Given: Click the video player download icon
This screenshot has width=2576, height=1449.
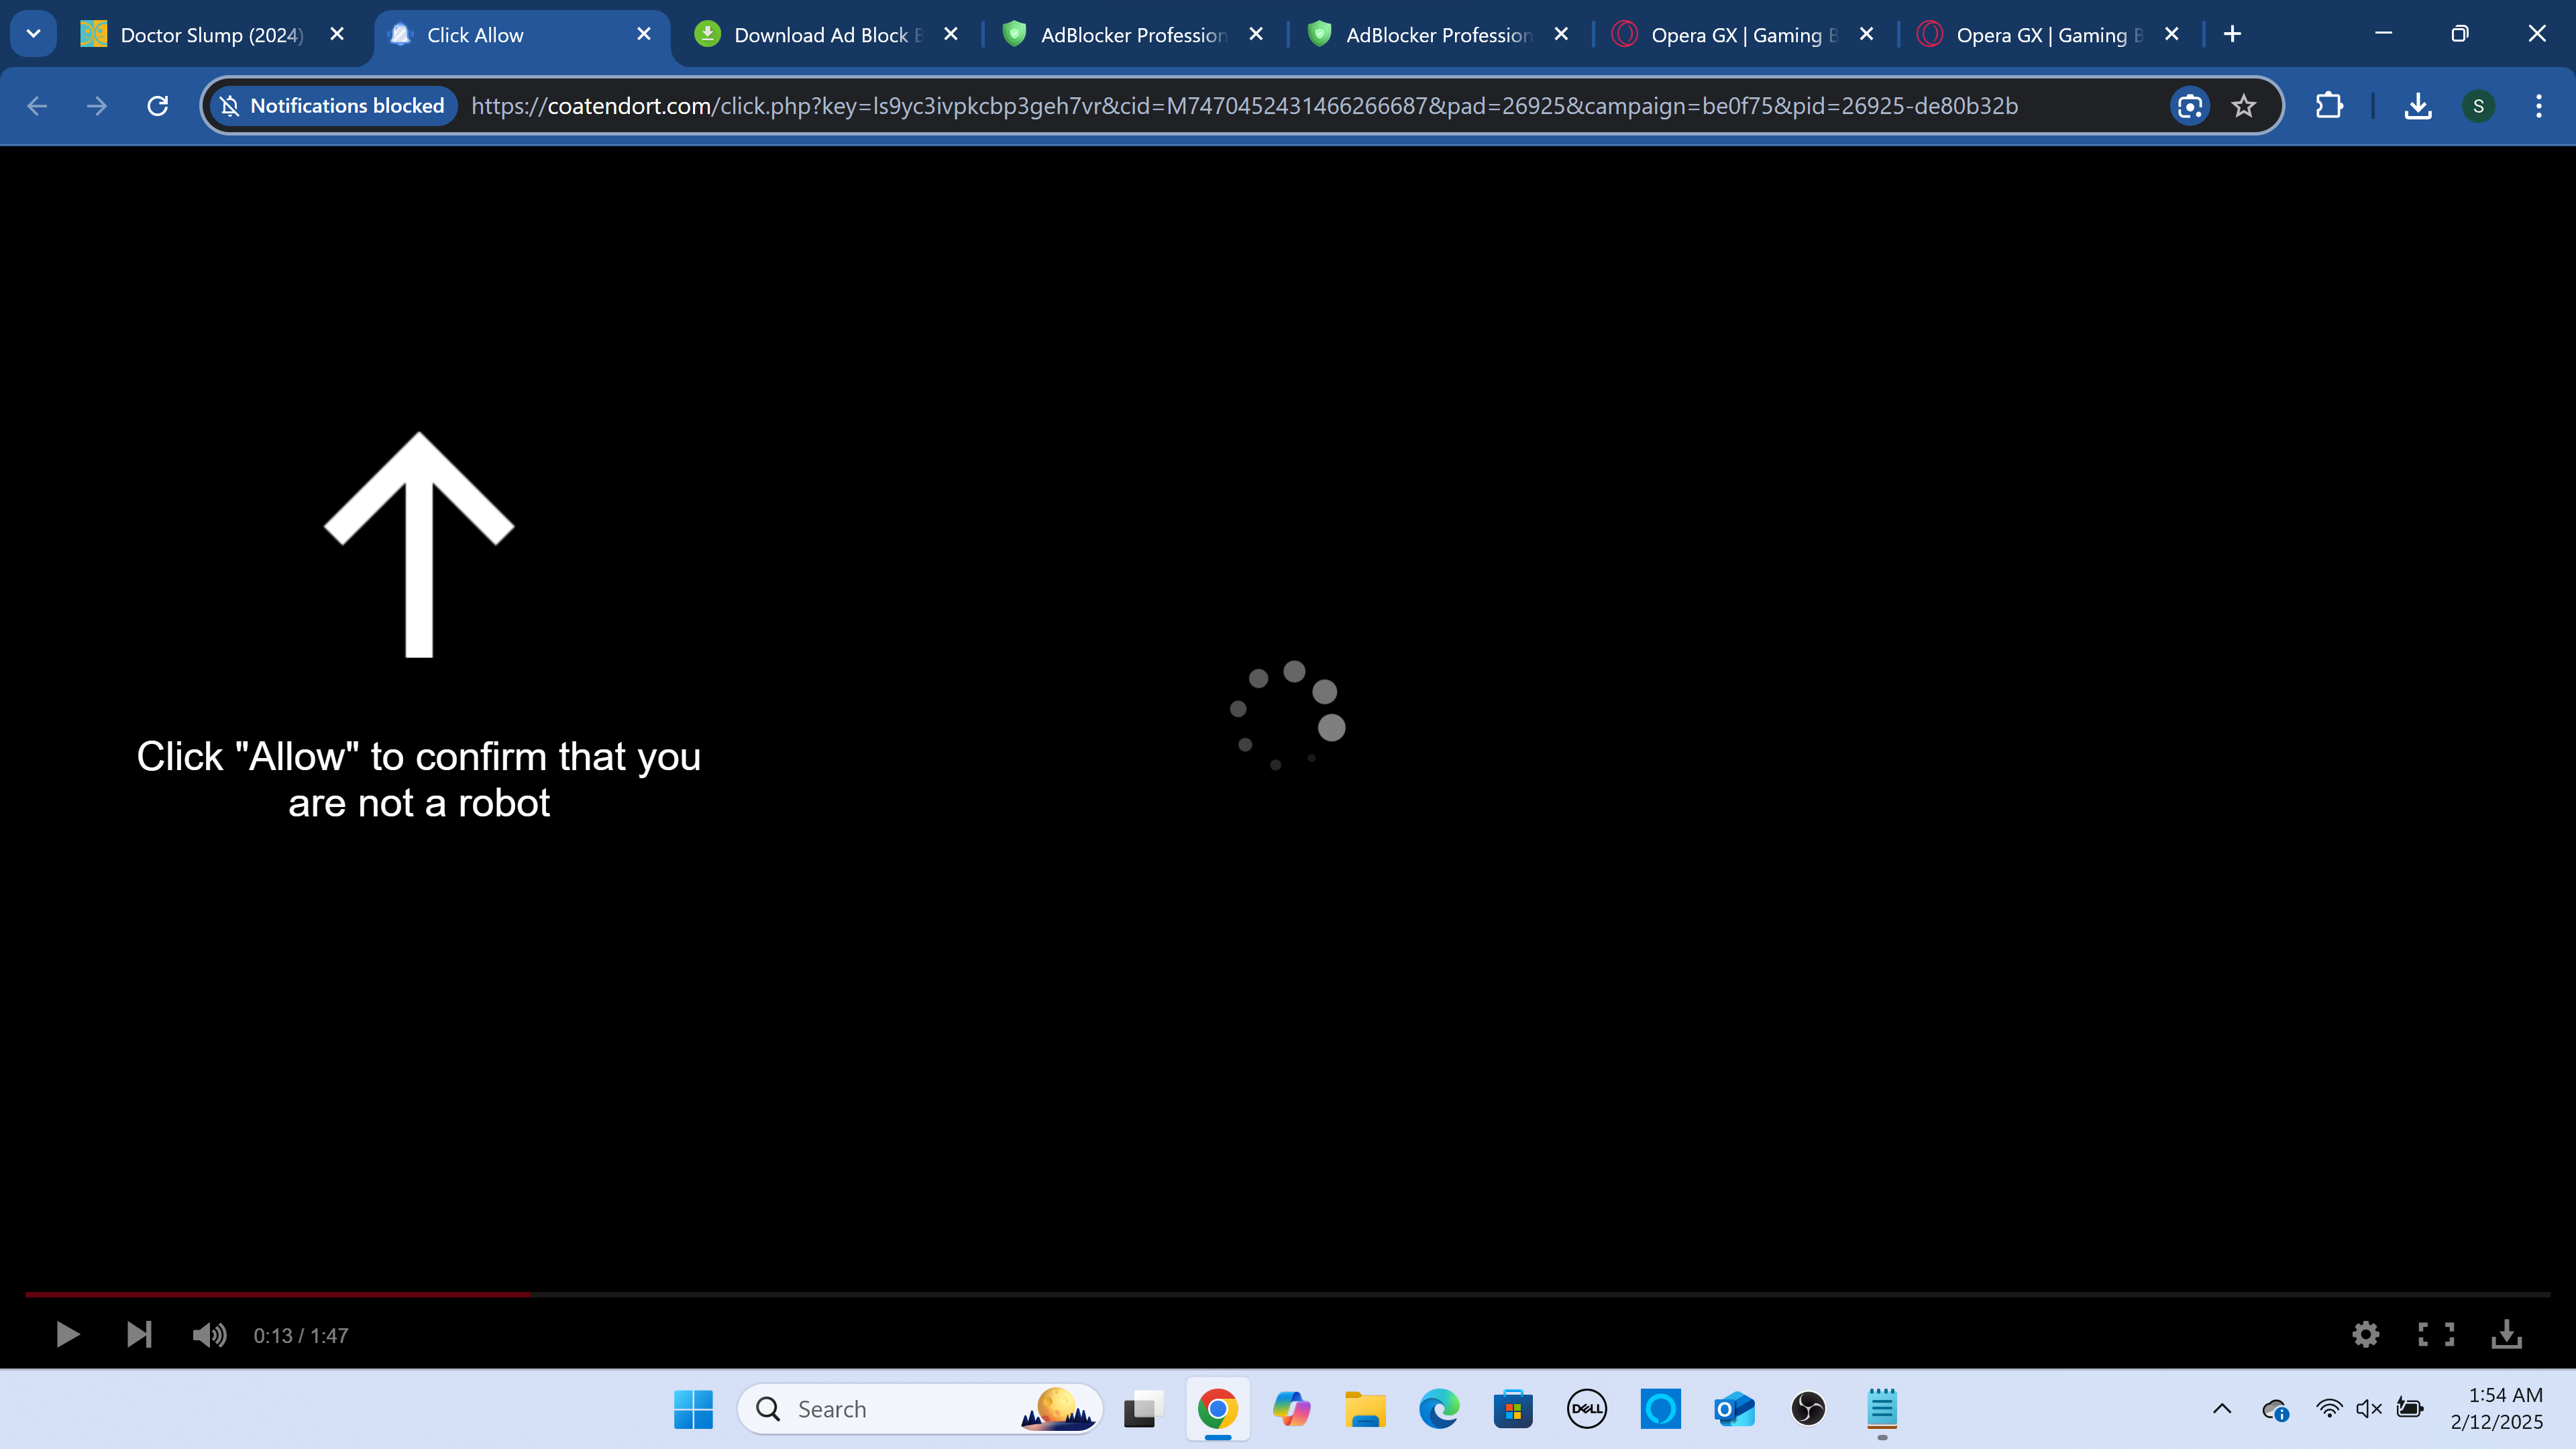Looking at the screenshot, I should pos(2506,1334).
